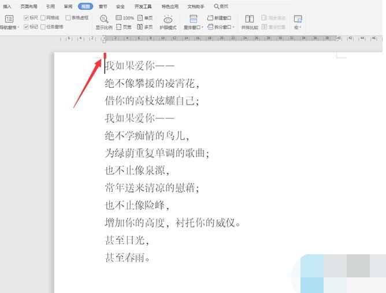Image resolution: width=386 pixels, height=293 pixels.
Task: Check the 任务窗格 task pane checkbox
Action: click(x=43, y=27)
